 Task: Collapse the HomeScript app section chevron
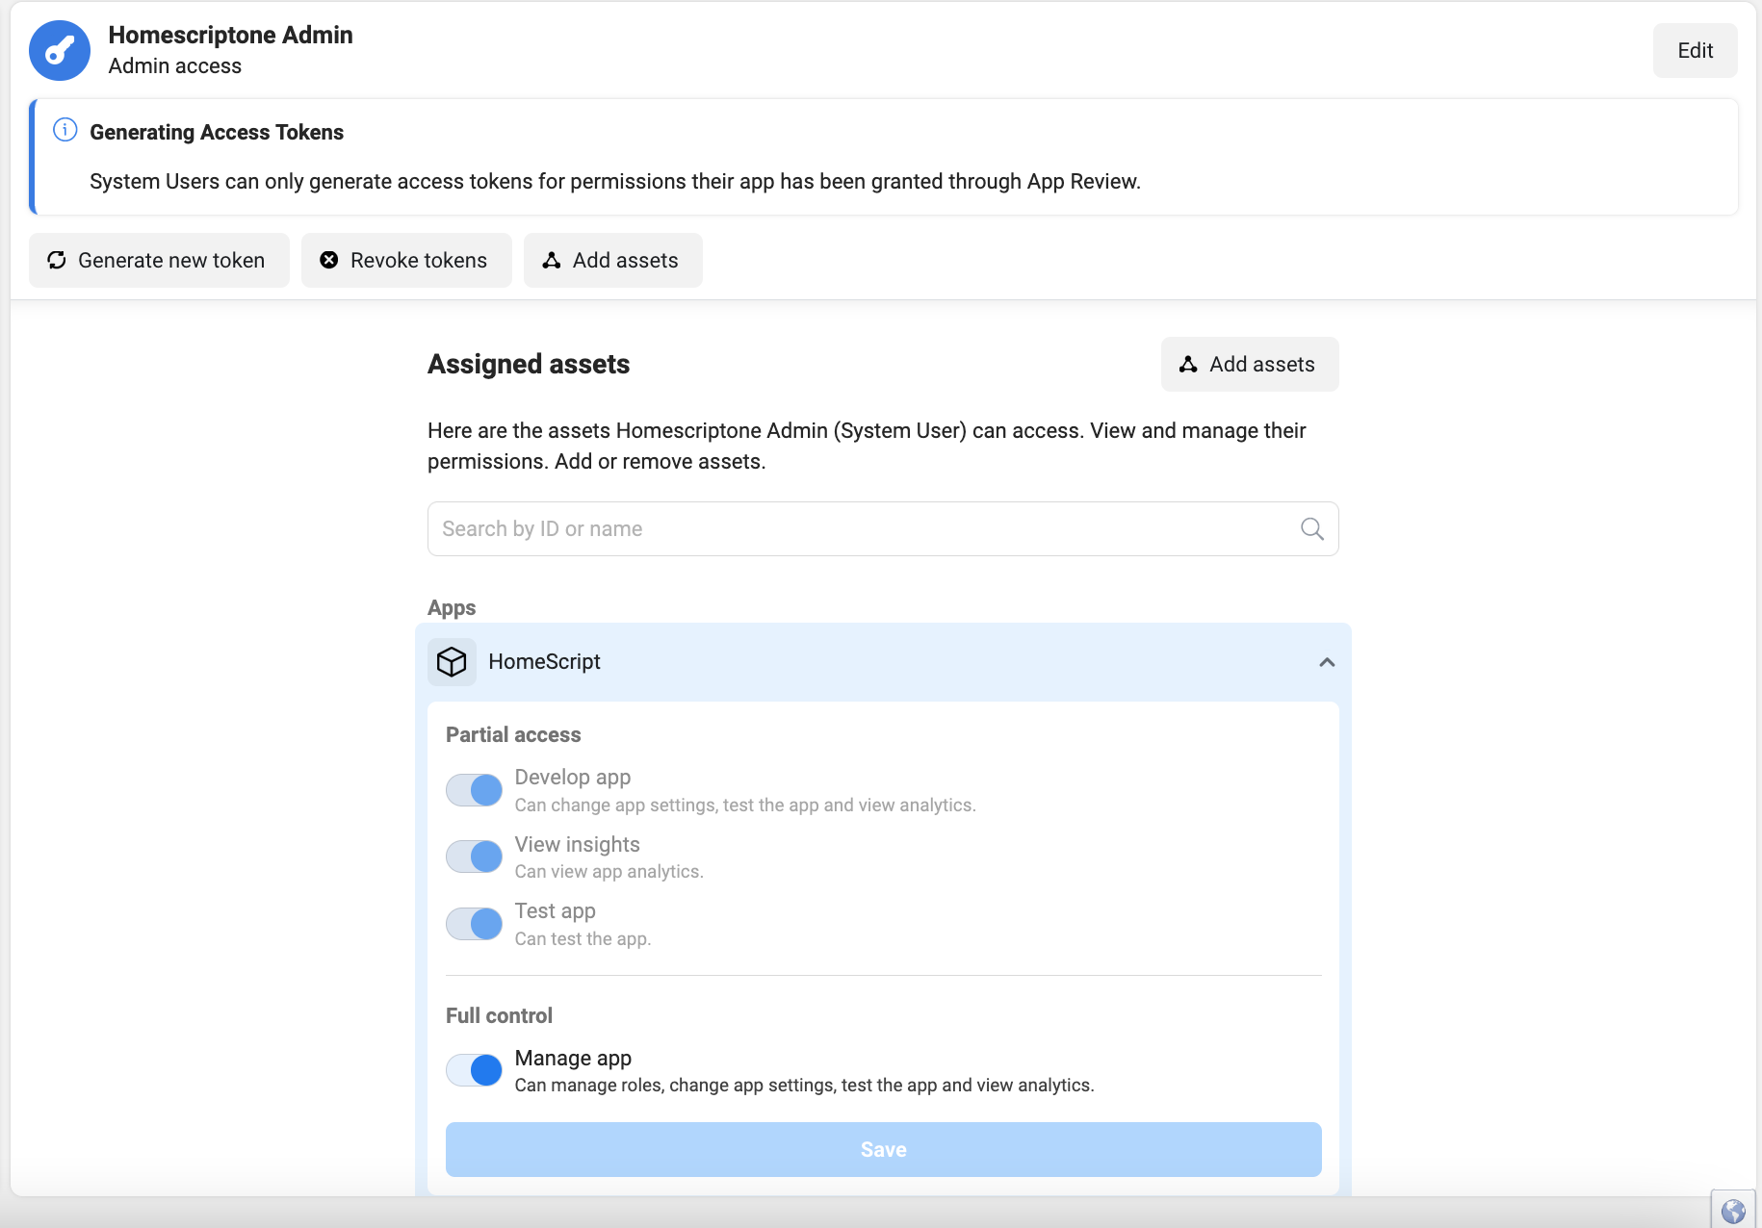pos(1327,662)
